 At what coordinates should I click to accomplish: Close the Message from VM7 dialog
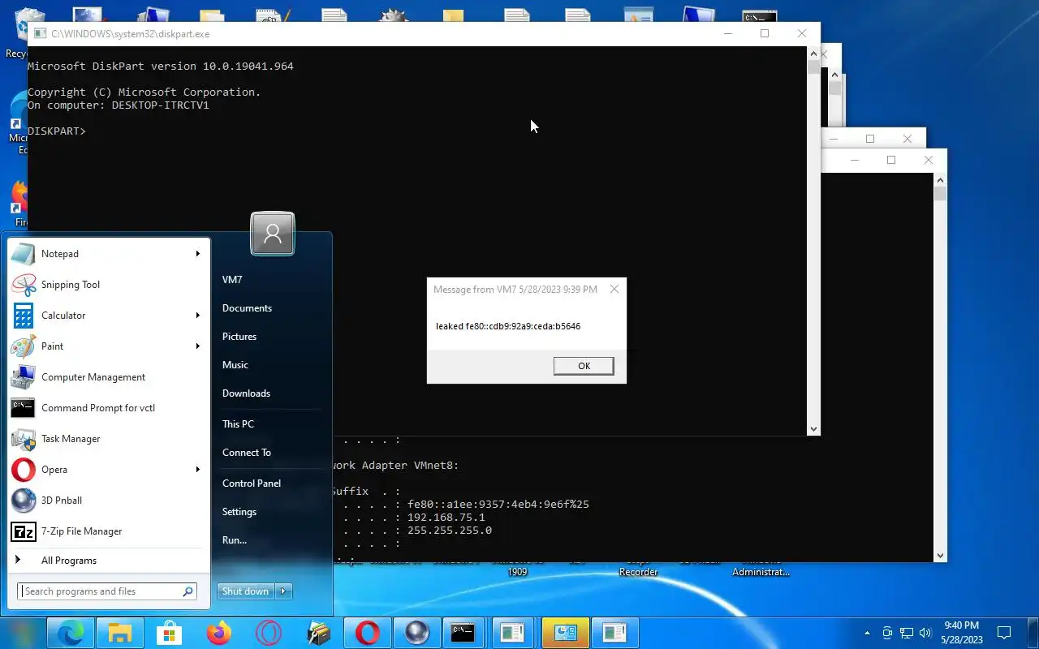614,289
